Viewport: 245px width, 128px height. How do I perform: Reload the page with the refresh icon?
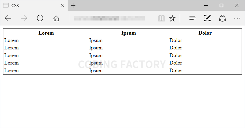pos(40,18)
